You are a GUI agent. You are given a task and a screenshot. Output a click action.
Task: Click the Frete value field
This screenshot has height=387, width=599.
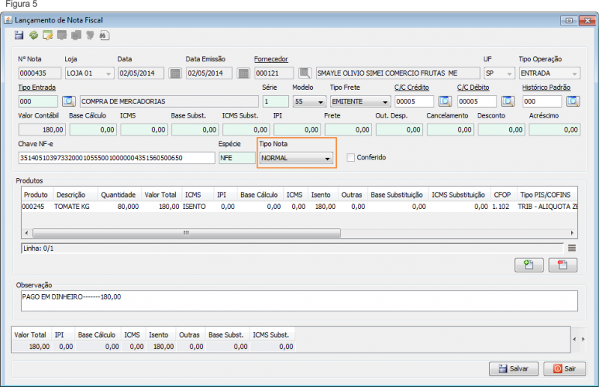tap(347, 130)
